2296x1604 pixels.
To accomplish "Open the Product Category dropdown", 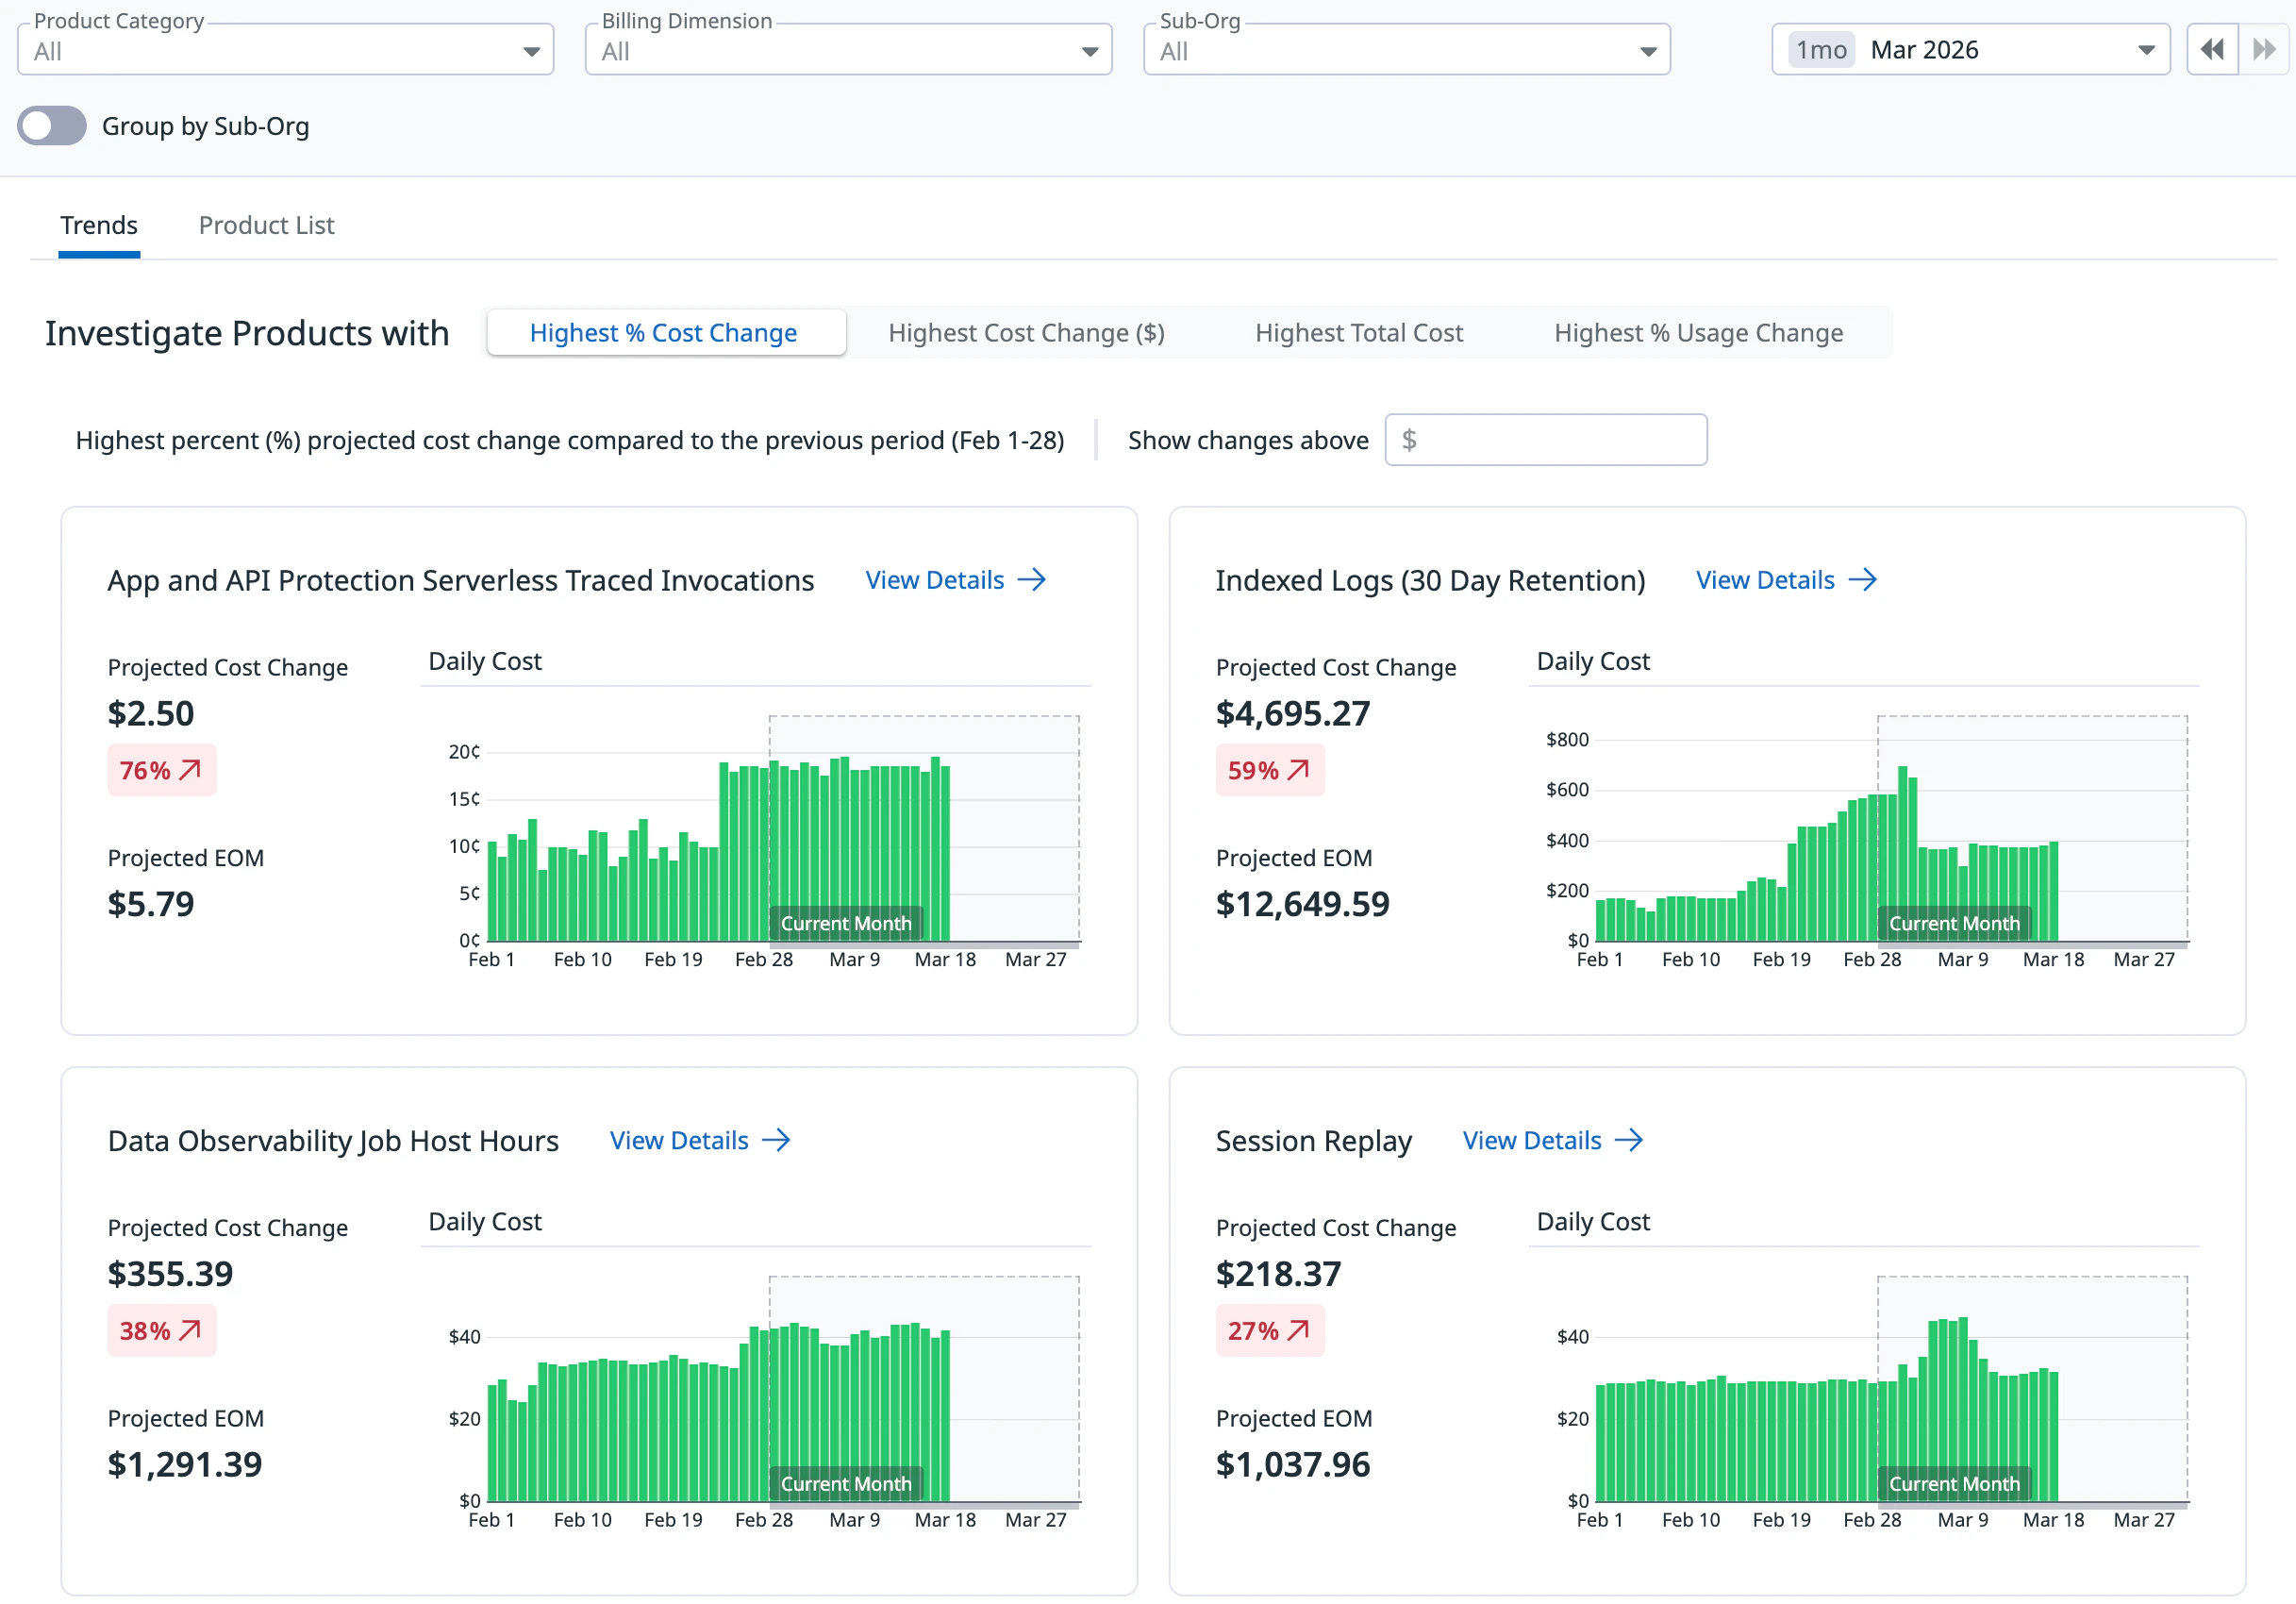I will [285, 51].
